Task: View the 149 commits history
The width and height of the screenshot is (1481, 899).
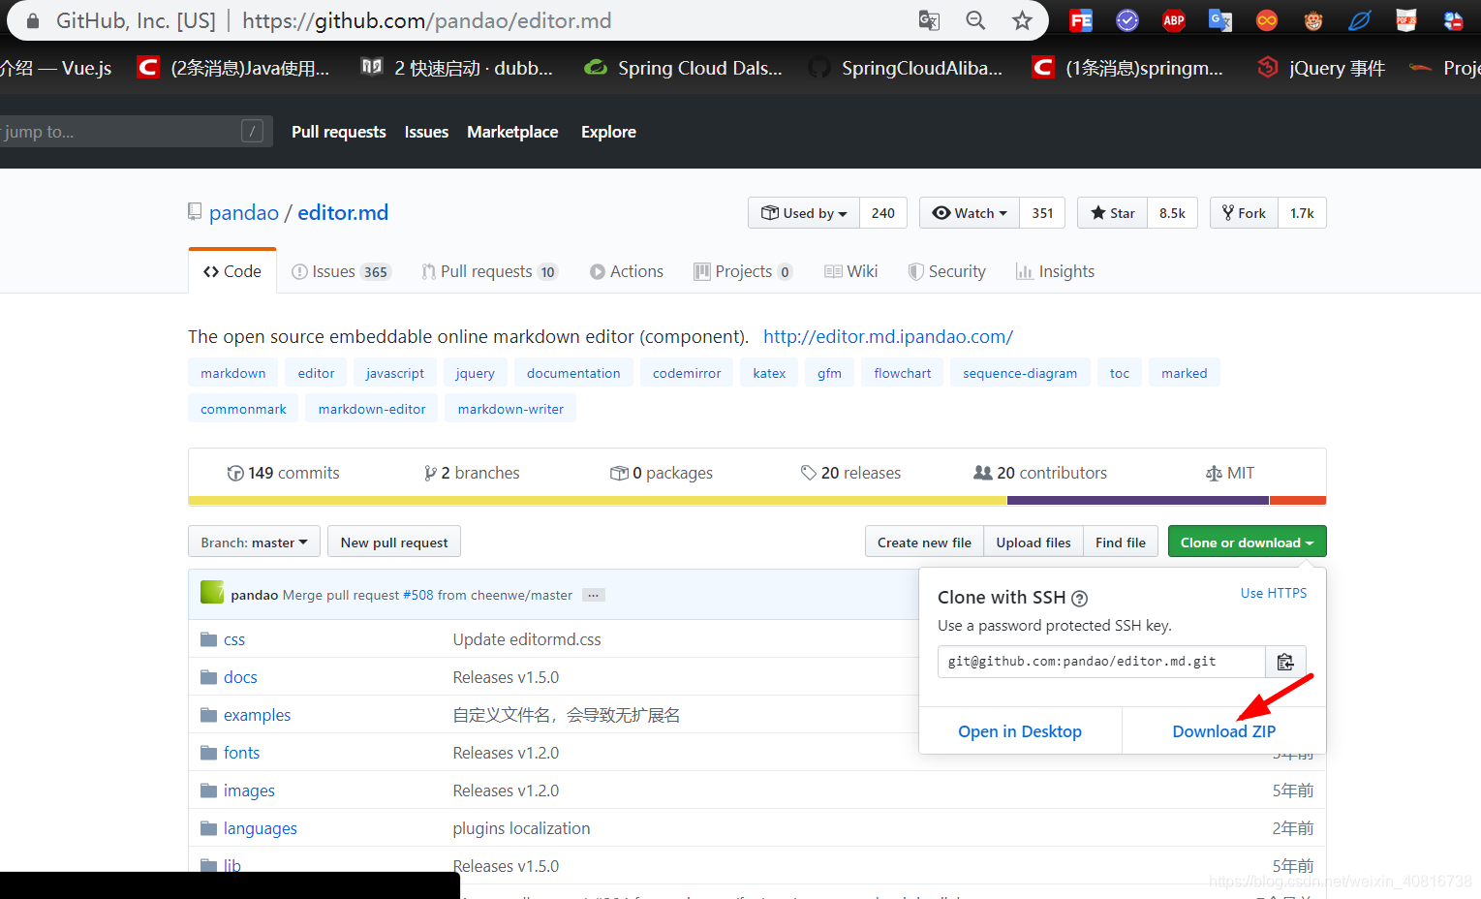Action: point(283,473)
